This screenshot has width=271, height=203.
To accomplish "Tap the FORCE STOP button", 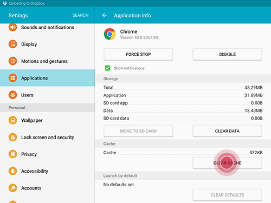I will click(138, 54).
